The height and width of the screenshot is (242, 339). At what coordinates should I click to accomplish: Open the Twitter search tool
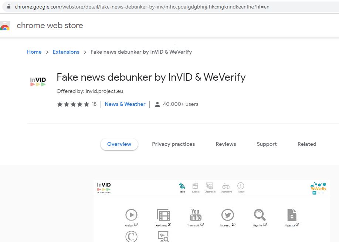pos(227,214)
